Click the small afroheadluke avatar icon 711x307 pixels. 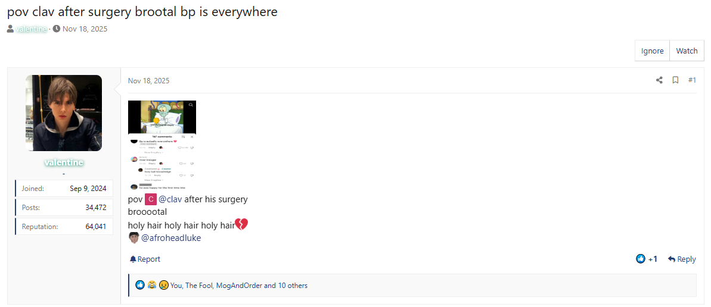pyautogui.click(x=133, y=238)
